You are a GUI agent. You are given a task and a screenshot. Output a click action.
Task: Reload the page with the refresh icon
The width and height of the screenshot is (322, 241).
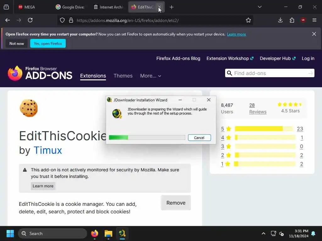(30, 20)
